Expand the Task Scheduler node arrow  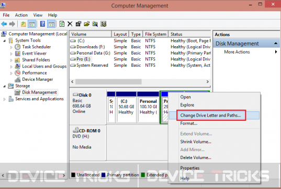(x=12, y=47)
